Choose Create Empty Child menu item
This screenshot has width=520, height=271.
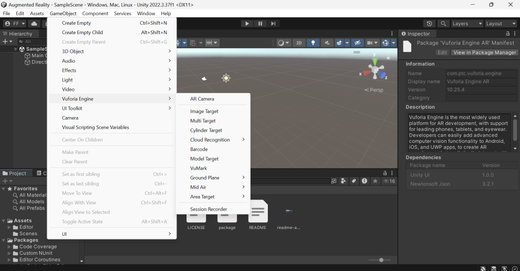(112, 33)
